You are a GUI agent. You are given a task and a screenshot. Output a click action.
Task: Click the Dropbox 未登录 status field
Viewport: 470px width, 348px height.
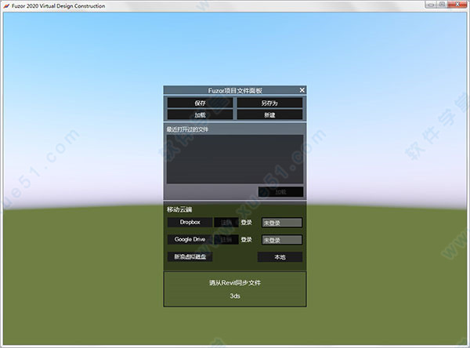coord(282,223)
